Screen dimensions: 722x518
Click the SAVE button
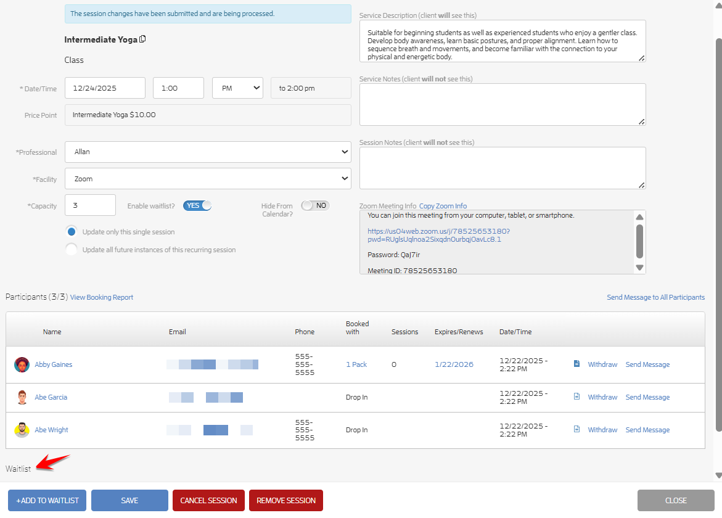[x=129, y=501]
